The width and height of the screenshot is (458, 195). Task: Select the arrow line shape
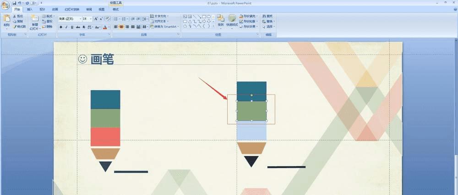(x=199, y=16)
